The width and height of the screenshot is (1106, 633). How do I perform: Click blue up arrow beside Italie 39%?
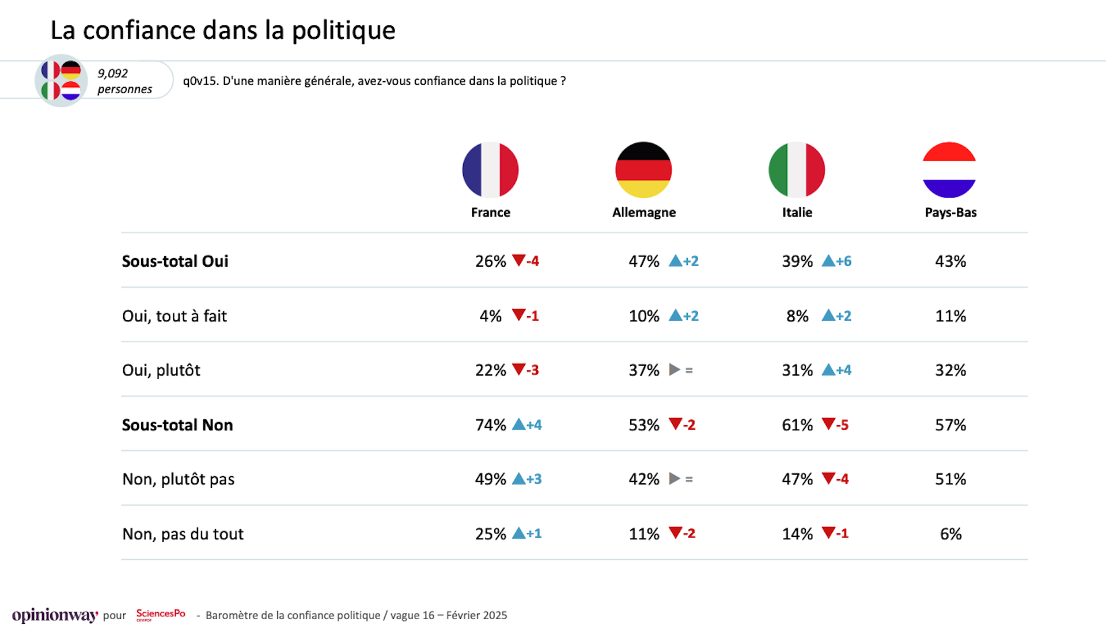(x=828, y=261)
